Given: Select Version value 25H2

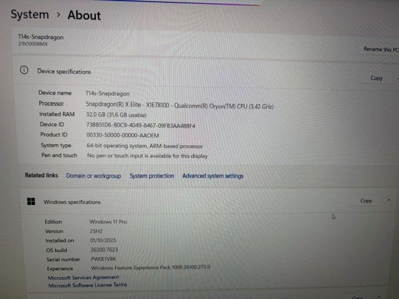Looking at the screenshot, I should pos(96,231).
